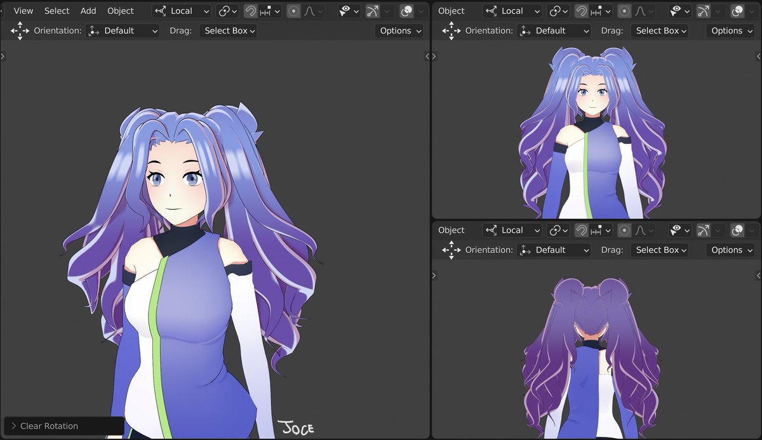Open the Drag Select Box dropdown
This screenshot has height=440, width=762.
point(228,30)
